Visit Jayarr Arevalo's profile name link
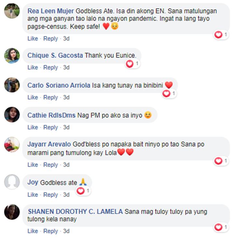The width and height of the screenshot is (244, 238). pos(49,144)
